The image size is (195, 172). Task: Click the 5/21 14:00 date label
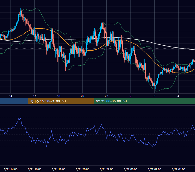pos(11,169)
